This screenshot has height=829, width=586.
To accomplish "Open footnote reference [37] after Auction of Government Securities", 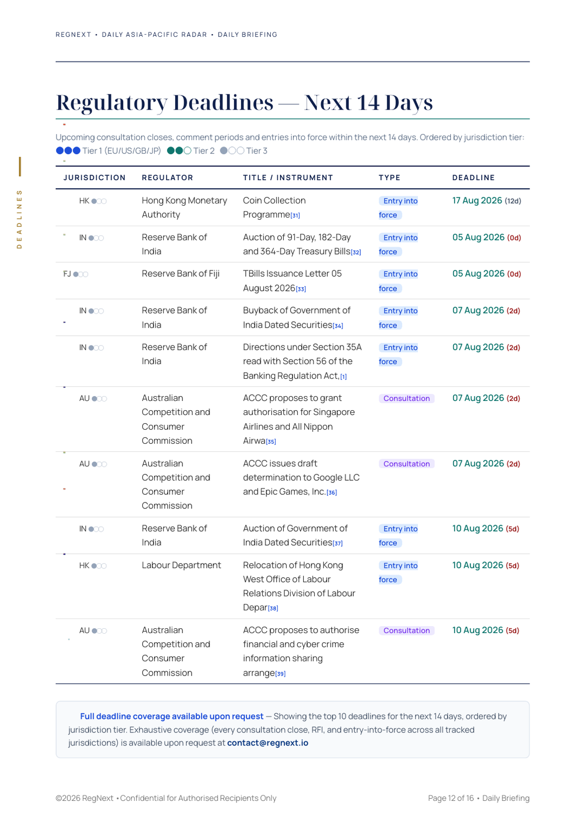I will point(337,543).
